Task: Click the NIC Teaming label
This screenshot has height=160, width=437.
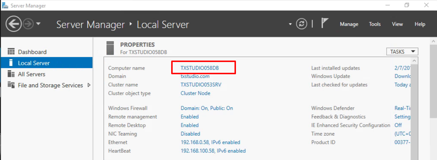Action: click(x=123, y=134)
